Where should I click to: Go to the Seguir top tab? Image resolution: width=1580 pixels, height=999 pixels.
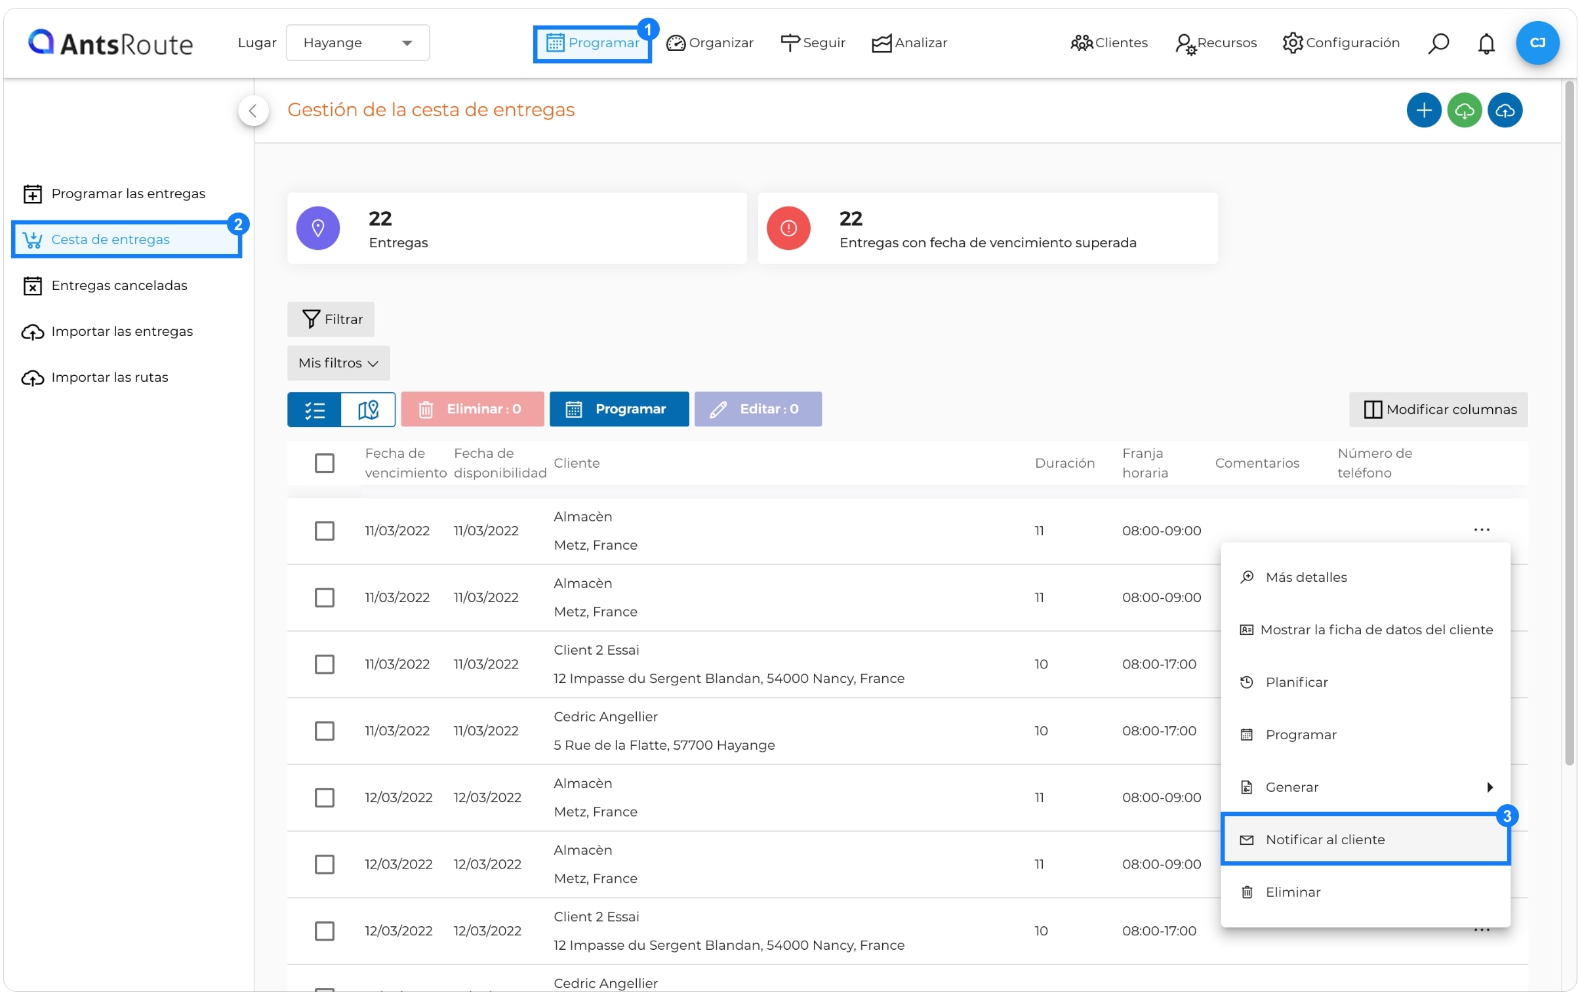(x=813, y=43)
